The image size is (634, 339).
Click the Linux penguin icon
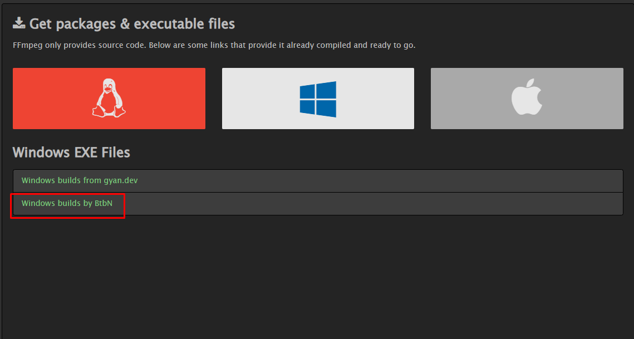click(109, 98)
